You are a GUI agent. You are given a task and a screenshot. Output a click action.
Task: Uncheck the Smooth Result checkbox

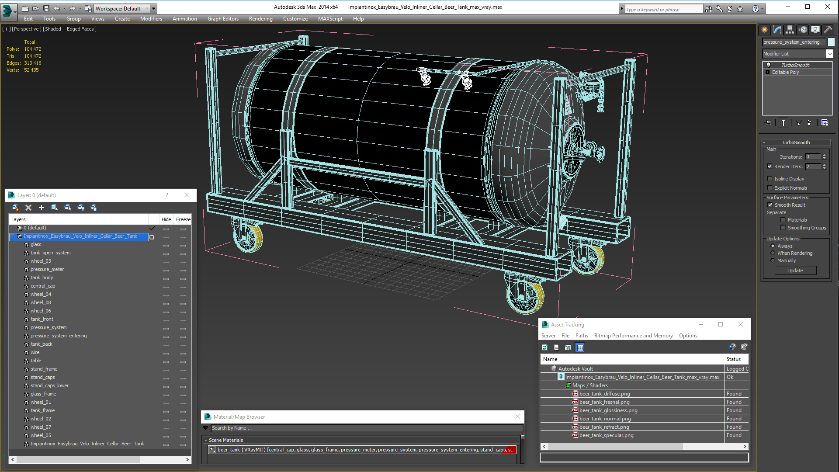[x=770, y=205]
